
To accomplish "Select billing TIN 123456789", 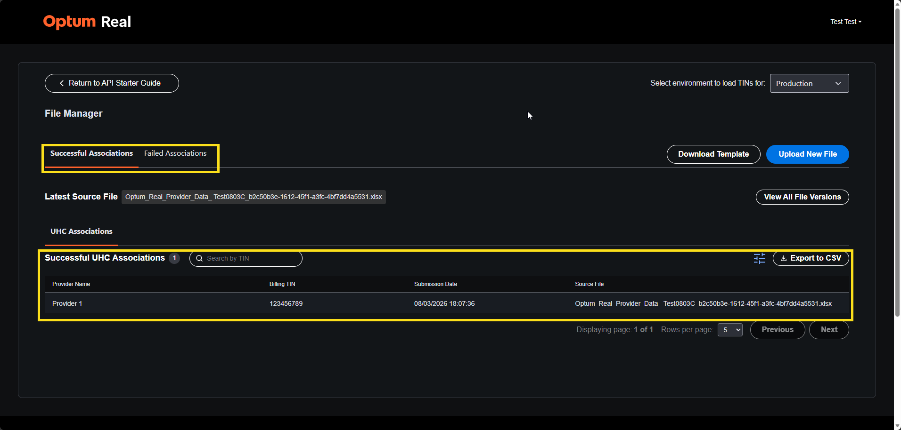I will click(286, 303).
